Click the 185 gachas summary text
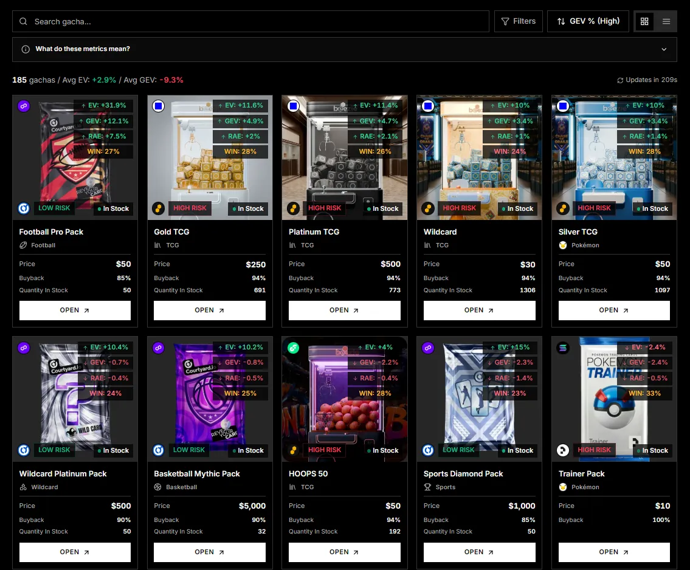Image resolution: width=690 pixels, height=570 pixels. click(33, 80)
